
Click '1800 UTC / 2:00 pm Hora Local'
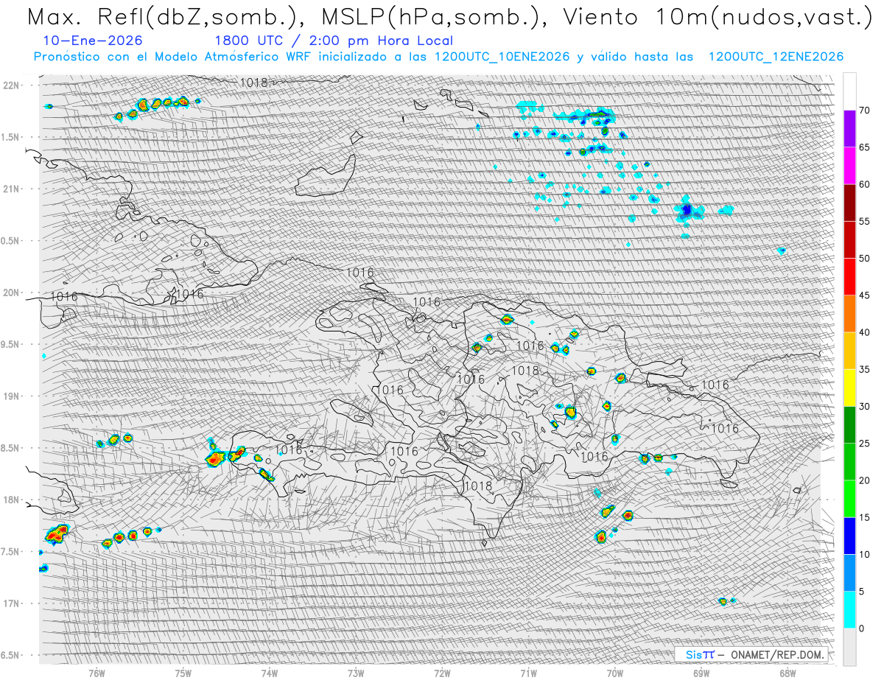coord(334,41)
